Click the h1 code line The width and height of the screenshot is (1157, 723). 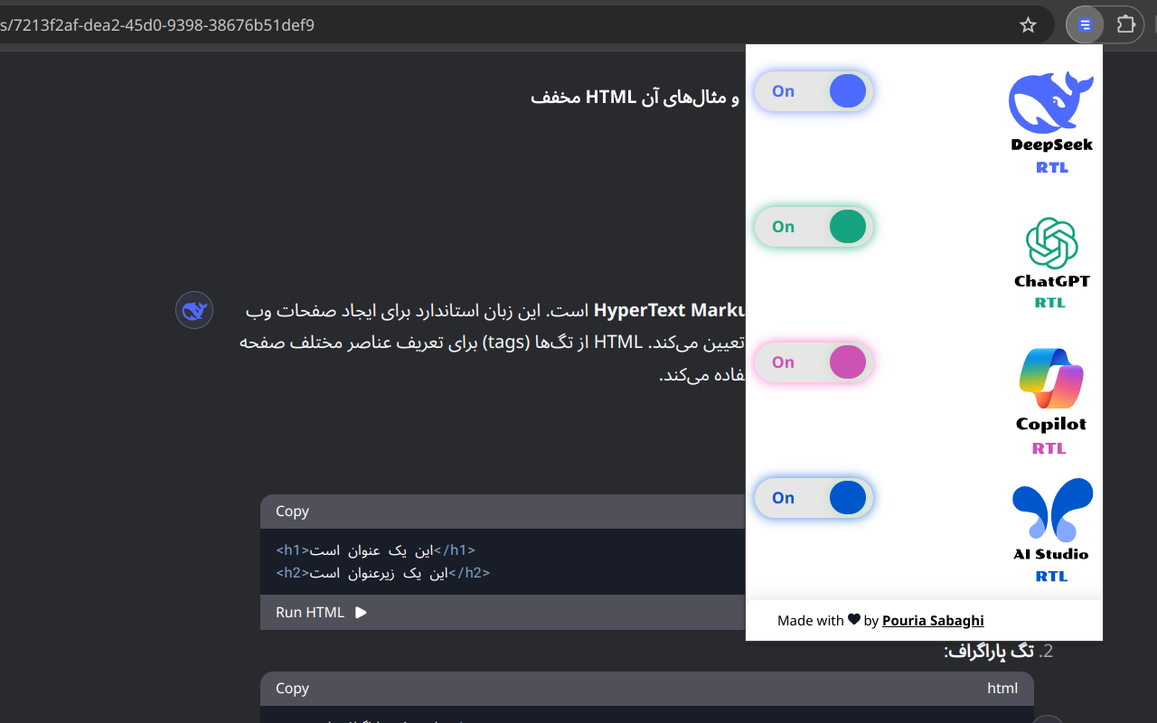[x=375, y=549]
